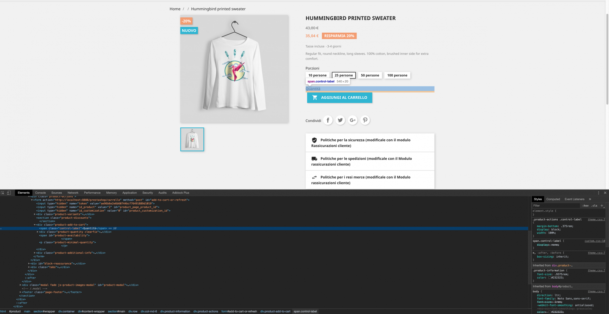609x314 pixels.
Task: Collapse the add-to-cart-or-refresh form node
Action: point(32,200)
